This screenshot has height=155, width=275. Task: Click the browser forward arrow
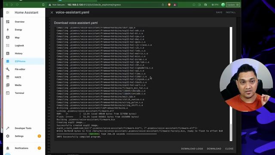[12, 5]
